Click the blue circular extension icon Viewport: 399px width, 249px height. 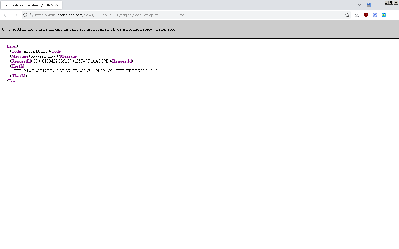pos(375,15)
